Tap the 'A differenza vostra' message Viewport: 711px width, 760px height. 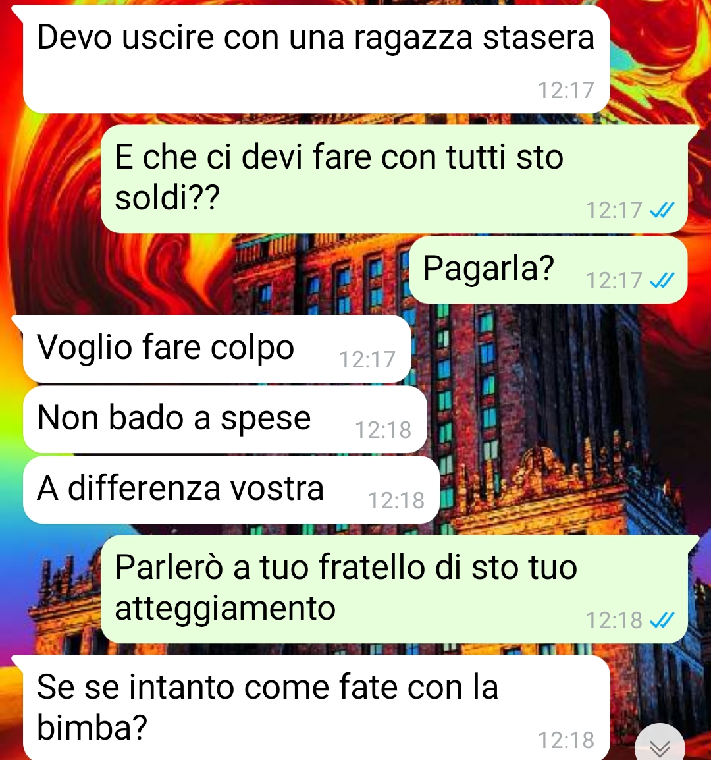click(231, 490)
